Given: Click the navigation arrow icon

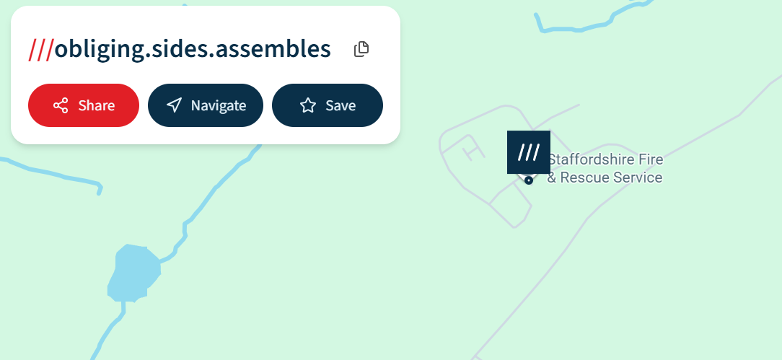Looking at the screenshot, I should tap(174, 105).
